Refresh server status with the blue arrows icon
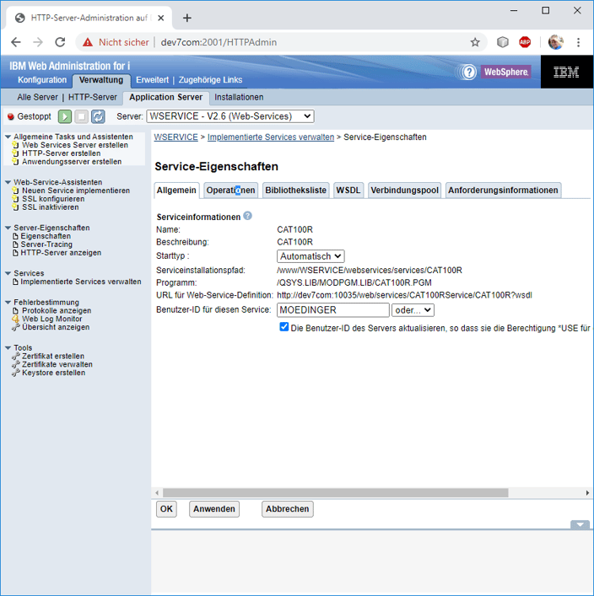594x596 pixels. (x=98, y=116)
